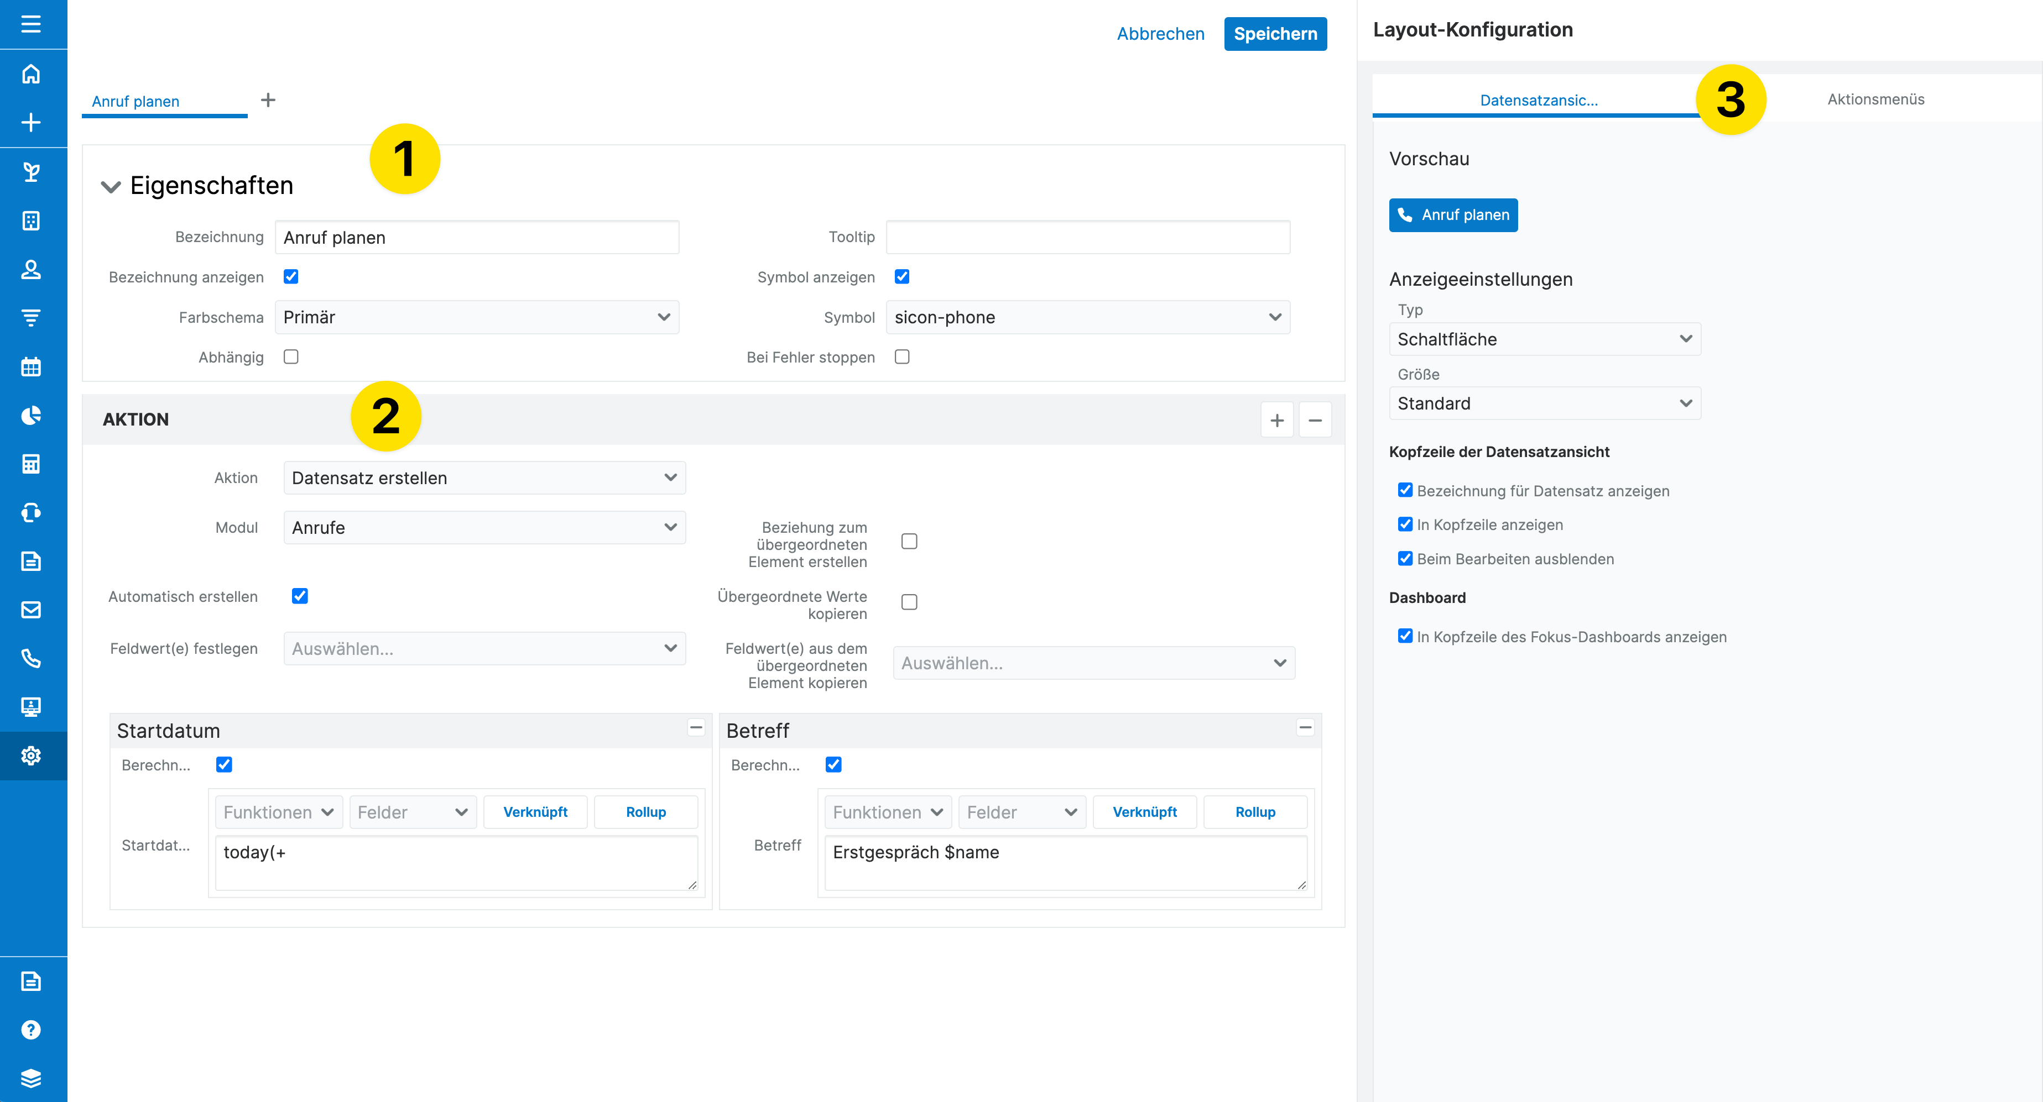Screen dimensions: 2043x1102
Task: Click the sidebar plus create icon
Action: pos(31,122)
